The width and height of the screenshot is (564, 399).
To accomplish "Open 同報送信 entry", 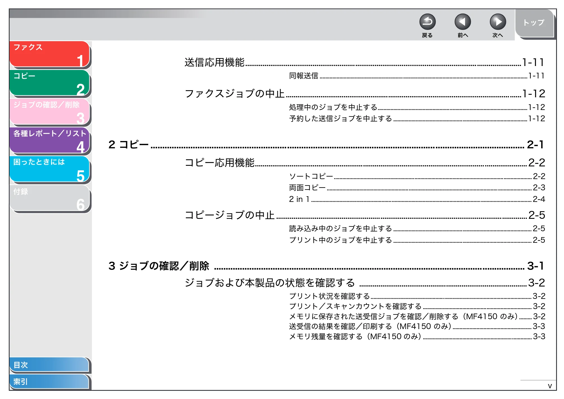I will point(417,76).
